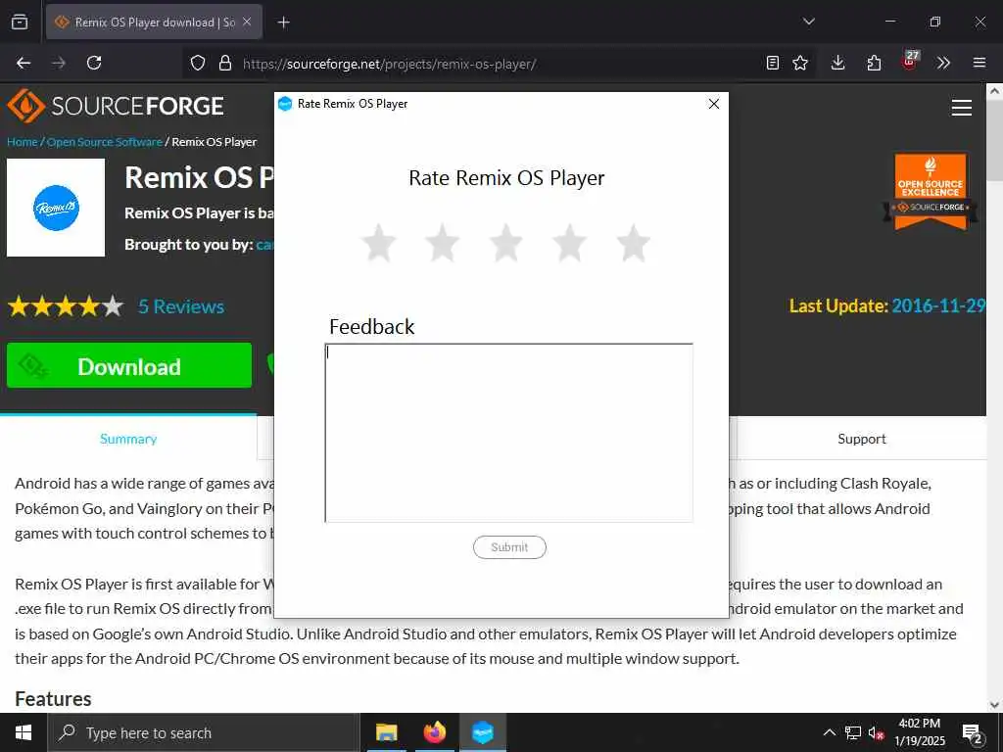The image size is (1003, 752).
Task: Open the 5 Reviews link
Action: [x=181, y=306]
